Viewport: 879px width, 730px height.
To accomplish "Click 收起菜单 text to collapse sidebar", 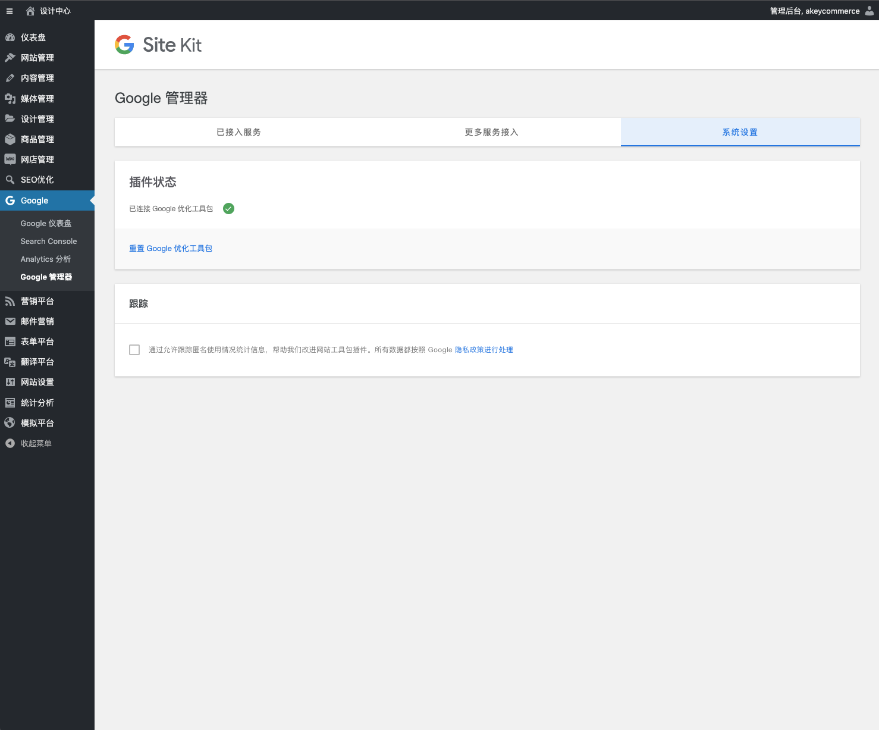I will (36, 443).
